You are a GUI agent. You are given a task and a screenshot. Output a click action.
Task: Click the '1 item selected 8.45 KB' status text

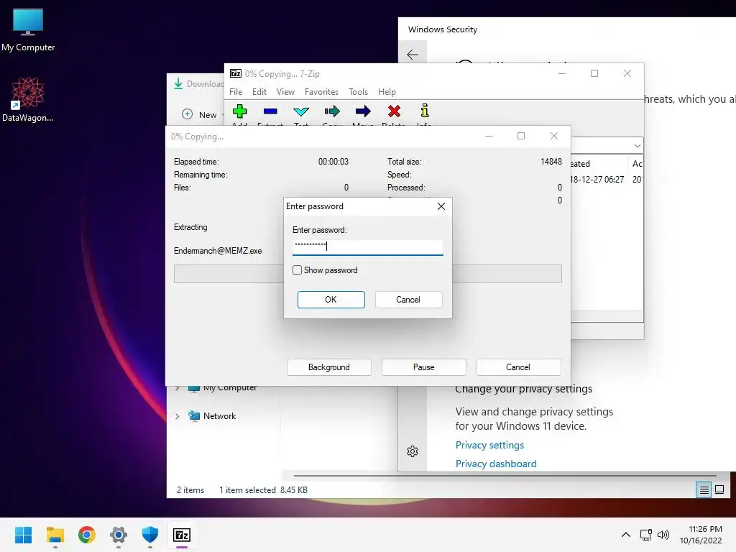coord(263,490)
